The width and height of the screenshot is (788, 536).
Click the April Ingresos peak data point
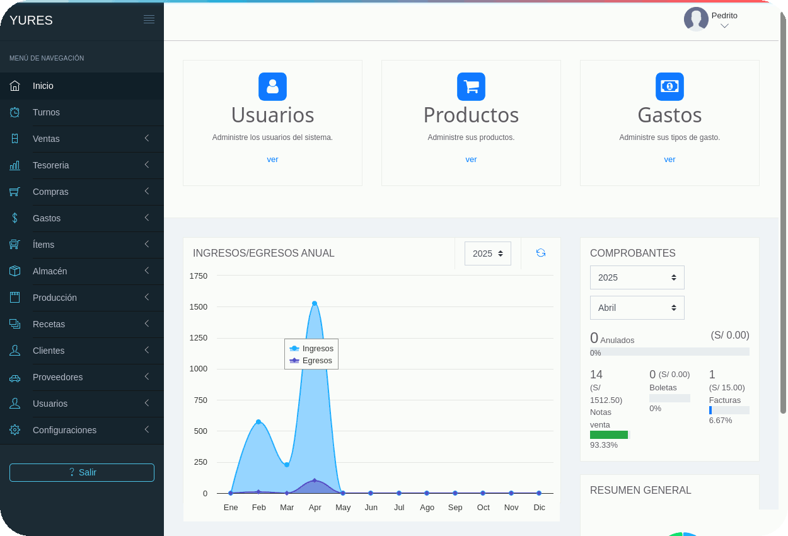(x=315, y=303)
